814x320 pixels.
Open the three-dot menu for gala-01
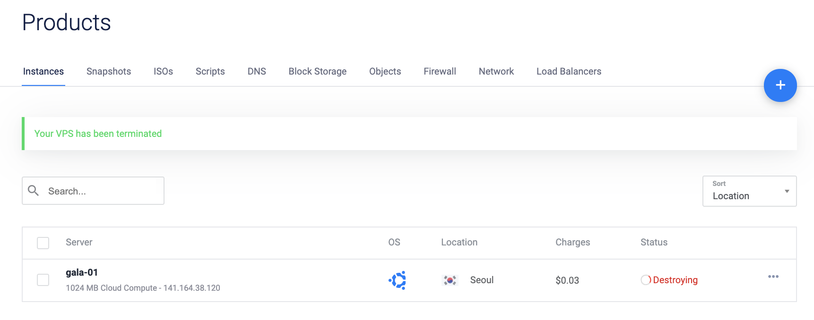773,277
